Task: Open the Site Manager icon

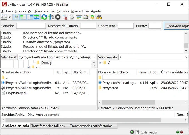Action: (4, 17)
